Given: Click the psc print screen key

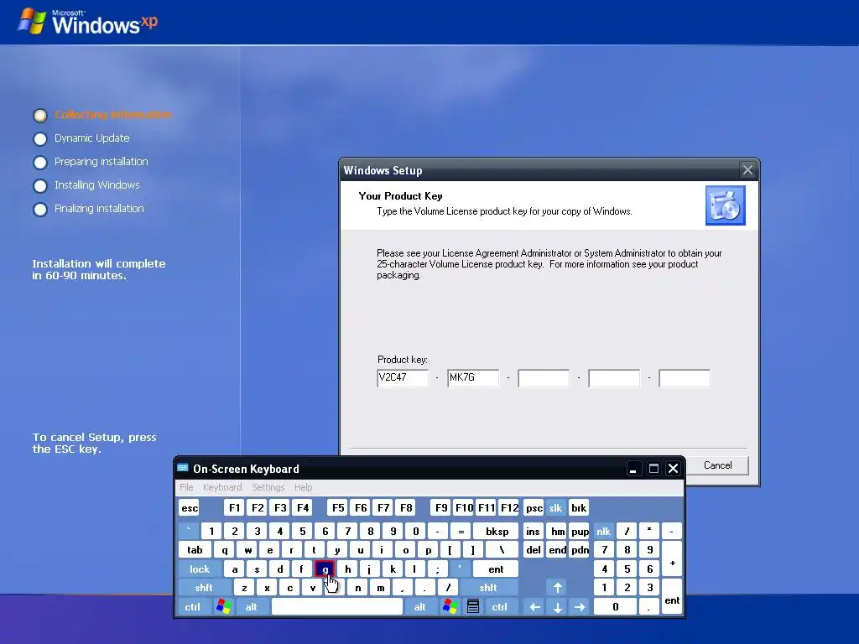Looking at the screenshot, I should click(x=534, y=507).
